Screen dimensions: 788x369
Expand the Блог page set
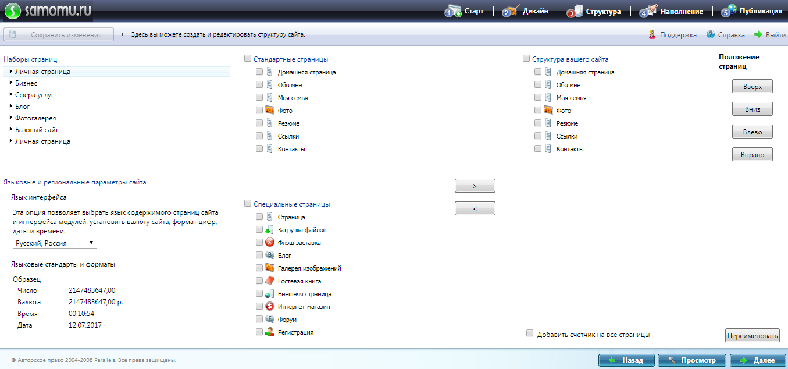(x=11, y=106)
